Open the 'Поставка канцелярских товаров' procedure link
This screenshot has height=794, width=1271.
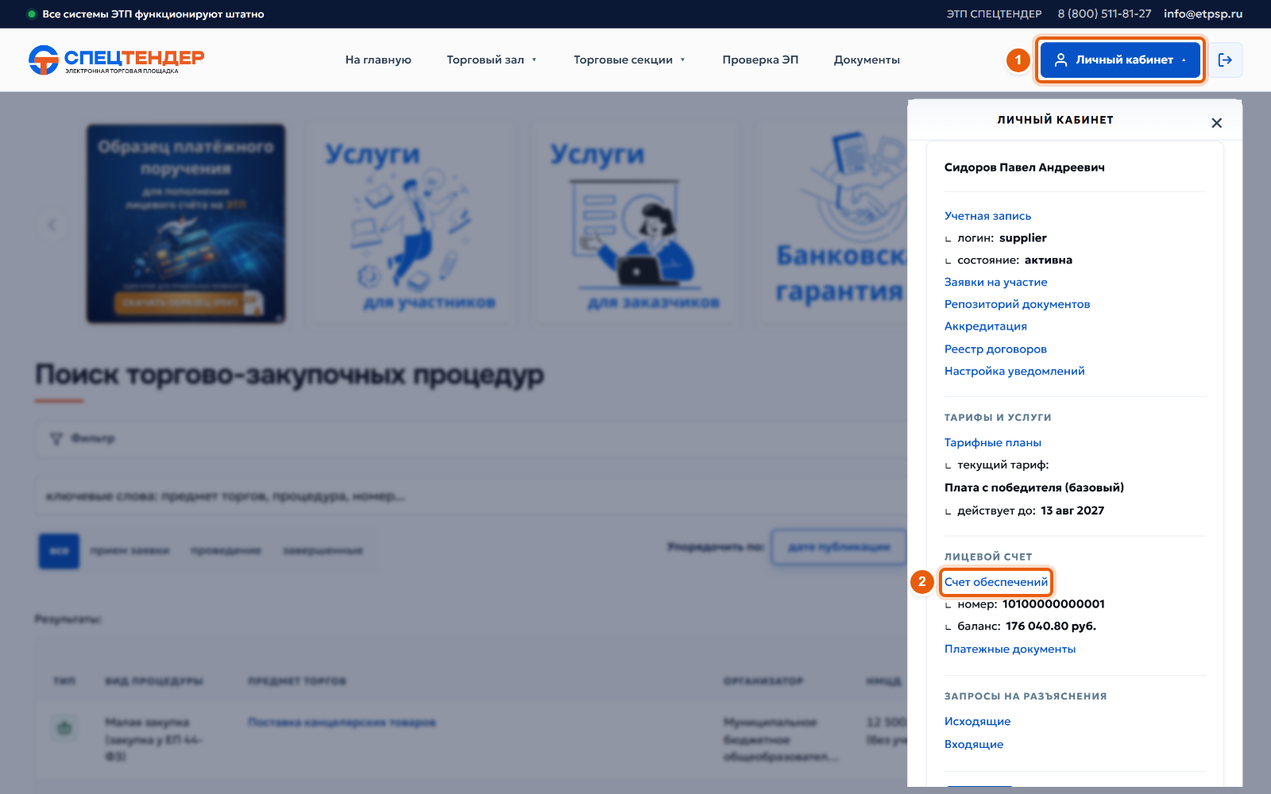(342, 723)
